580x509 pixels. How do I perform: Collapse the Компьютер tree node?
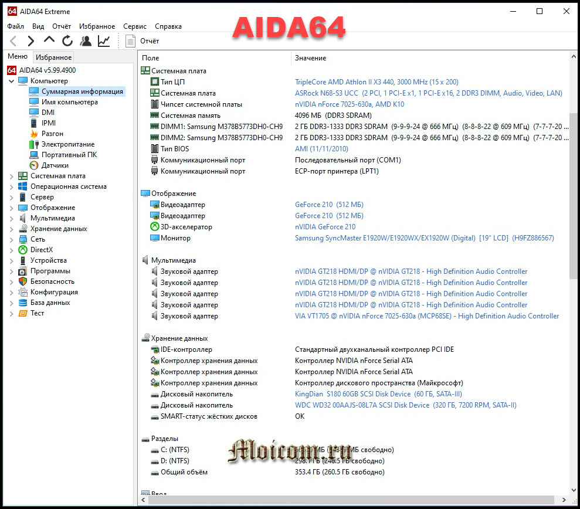click(12, 82)
